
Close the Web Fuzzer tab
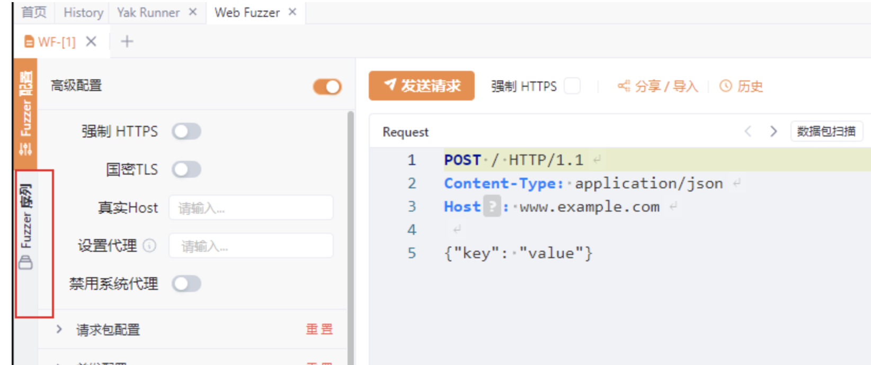292,12
